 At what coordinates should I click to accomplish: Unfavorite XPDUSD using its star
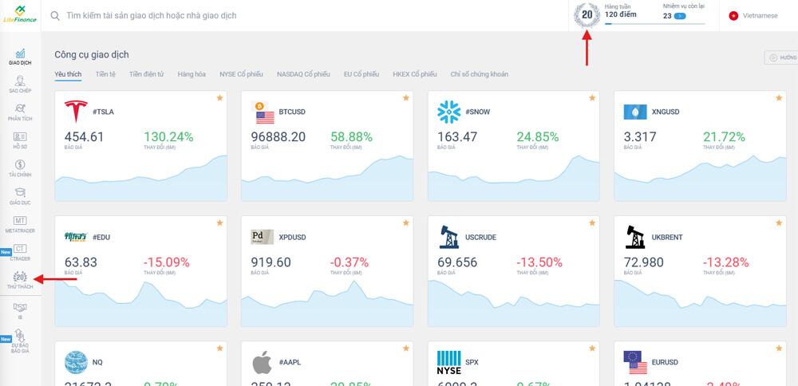click(x=406, y=223)
